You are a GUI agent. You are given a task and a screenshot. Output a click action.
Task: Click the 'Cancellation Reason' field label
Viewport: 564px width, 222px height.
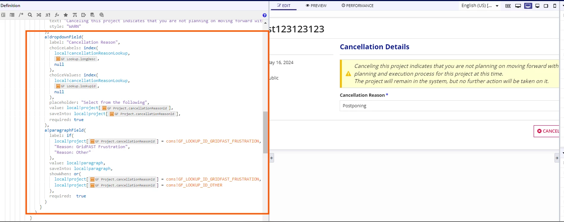(x=362, y=95)
